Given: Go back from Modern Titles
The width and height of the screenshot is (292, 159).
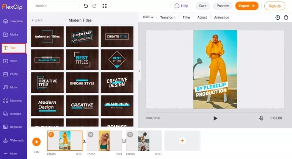Looking at the screenshot, I should tap(37, 20).
